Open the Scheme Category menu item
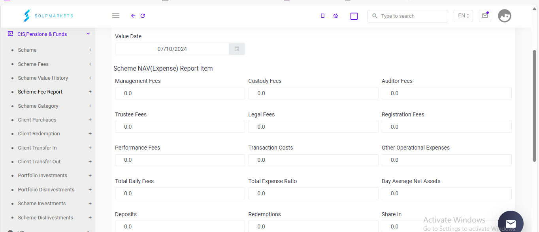The height and width of the screenshot is (232, 539). tap(38, 106)
